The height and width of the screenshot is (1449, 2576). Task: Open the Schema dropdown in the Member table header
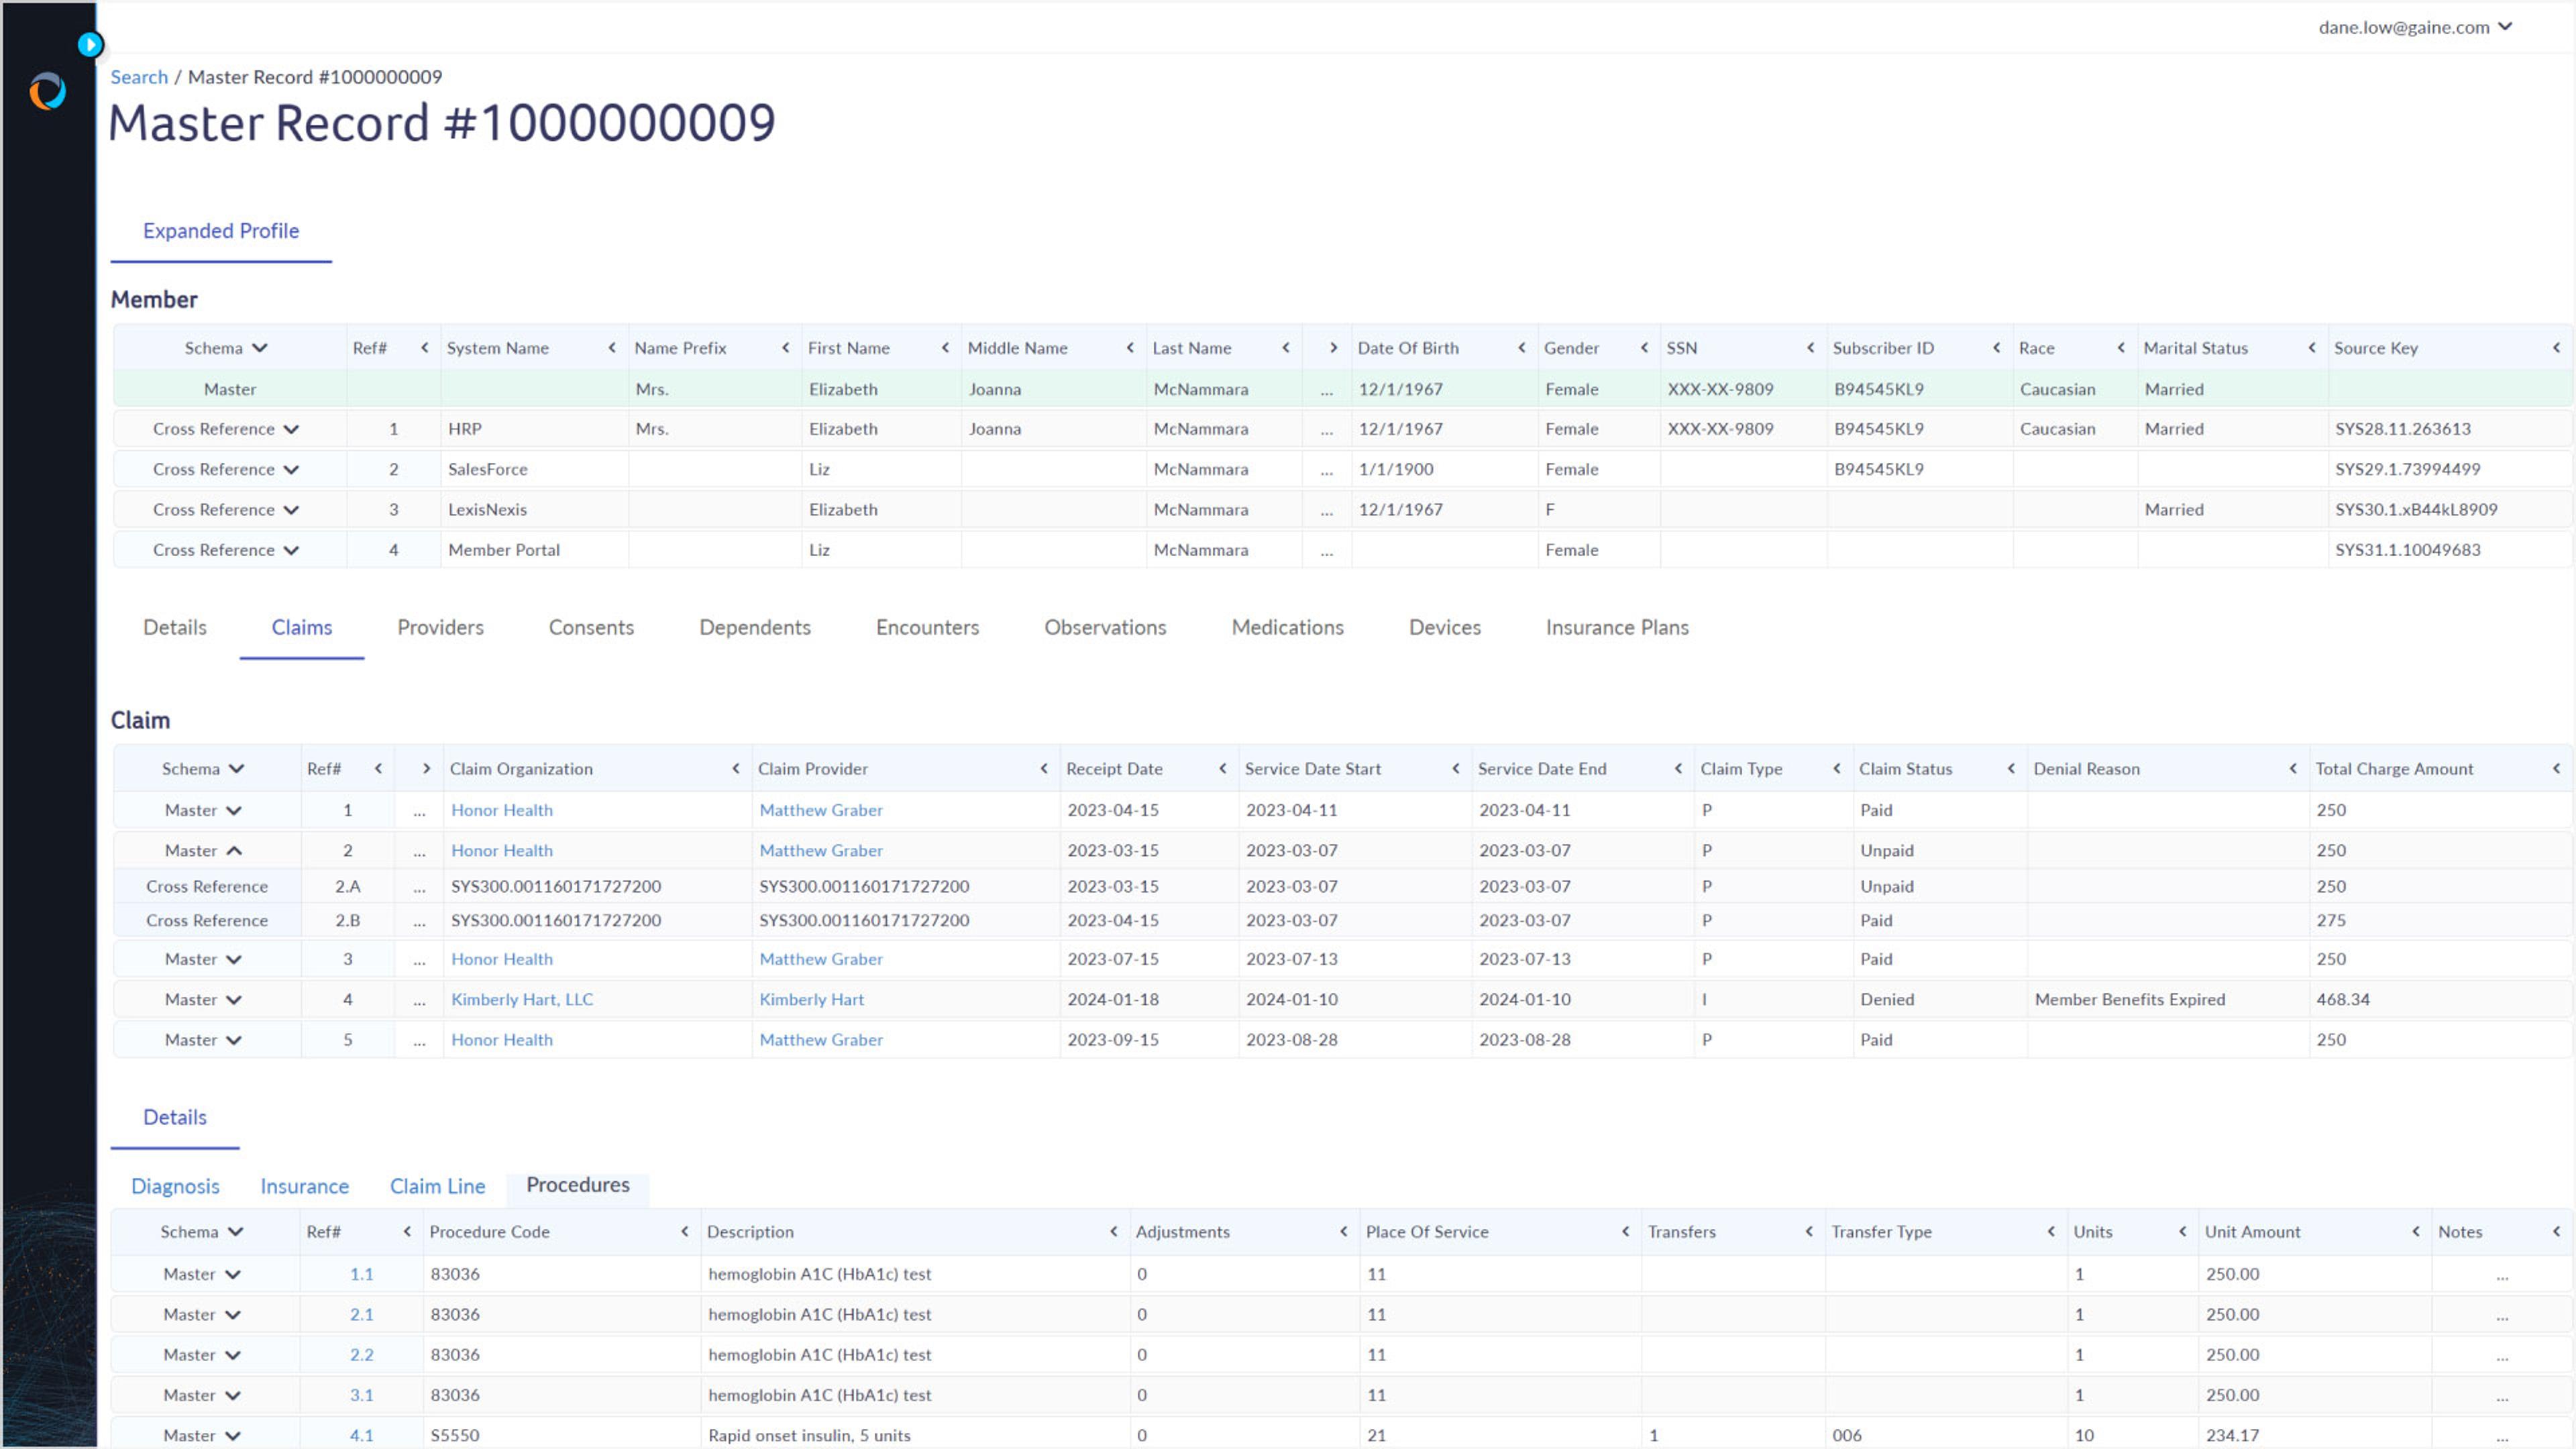(x=259, y=348)
